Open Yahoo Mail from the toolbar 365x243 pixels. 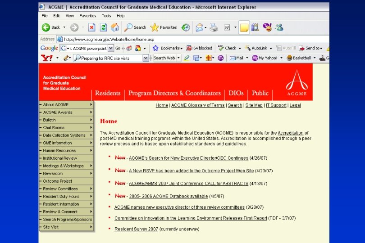click(237, 58)
